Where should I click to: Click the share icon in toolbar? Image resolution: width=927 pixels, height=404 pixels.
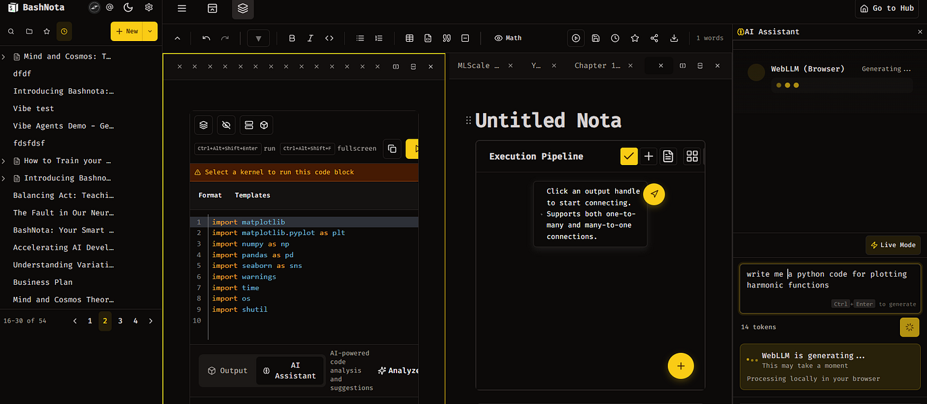point(654,38)
